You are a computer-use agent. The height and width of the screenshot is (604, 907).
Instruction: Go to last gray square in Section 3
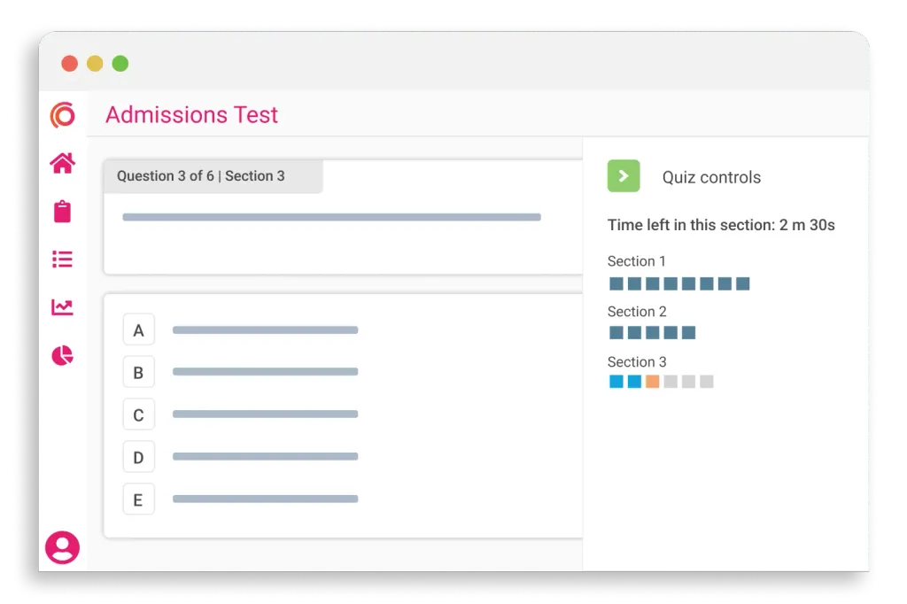point(707,382)
